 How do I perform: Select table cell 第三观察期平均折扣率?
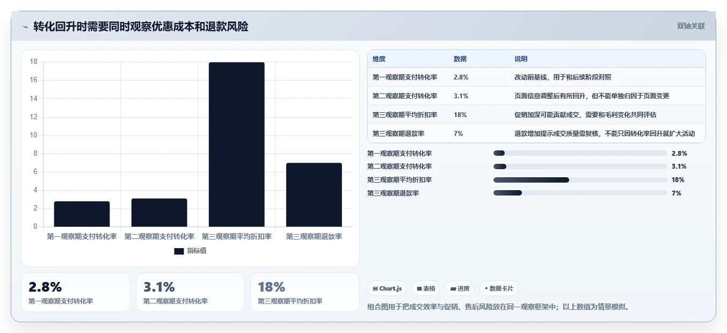click(x=405, y=115)
